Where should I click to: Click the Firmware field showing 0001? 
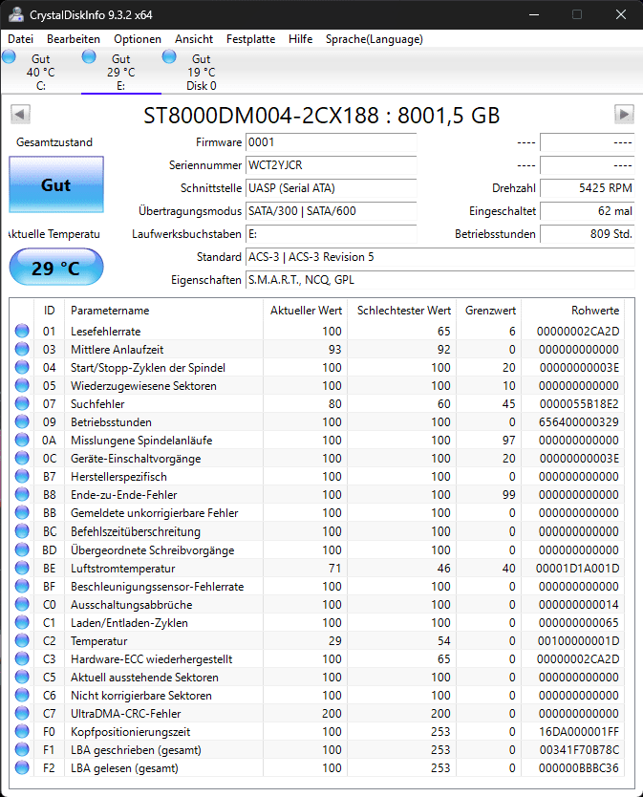331,142
